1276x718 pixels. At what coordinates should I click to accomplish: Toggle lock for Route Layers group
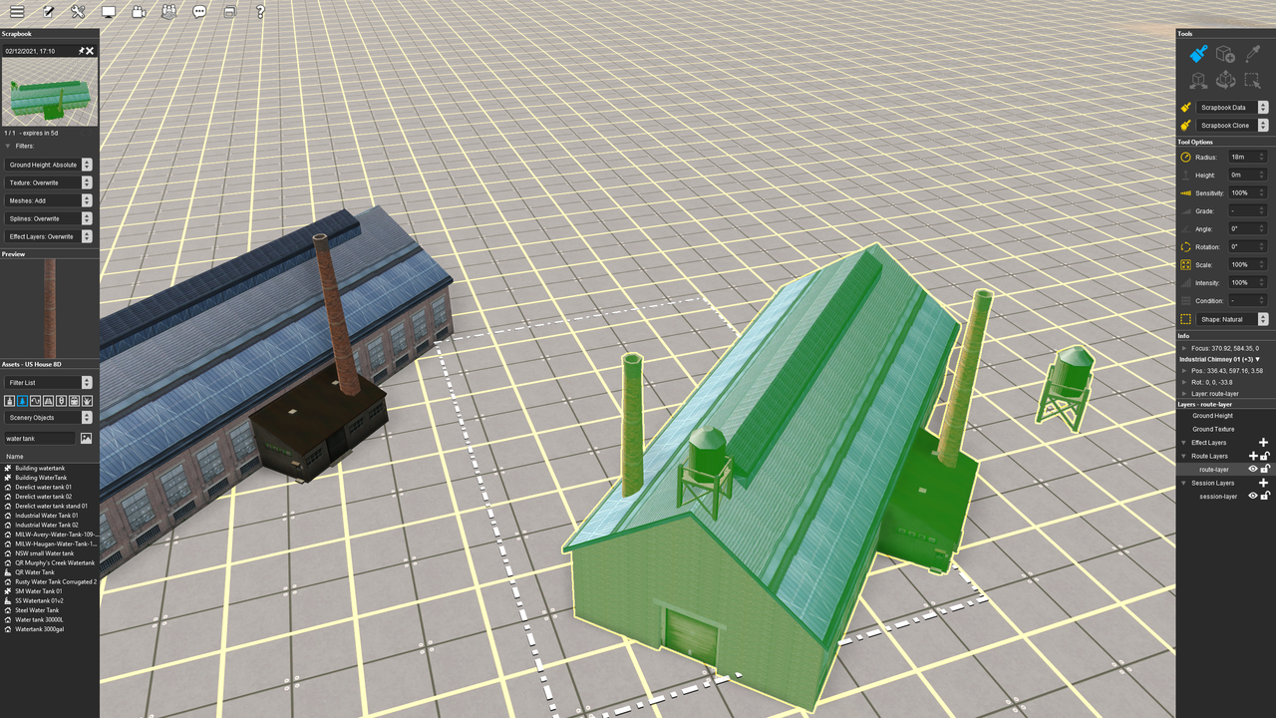click(x=1265, y=456)
